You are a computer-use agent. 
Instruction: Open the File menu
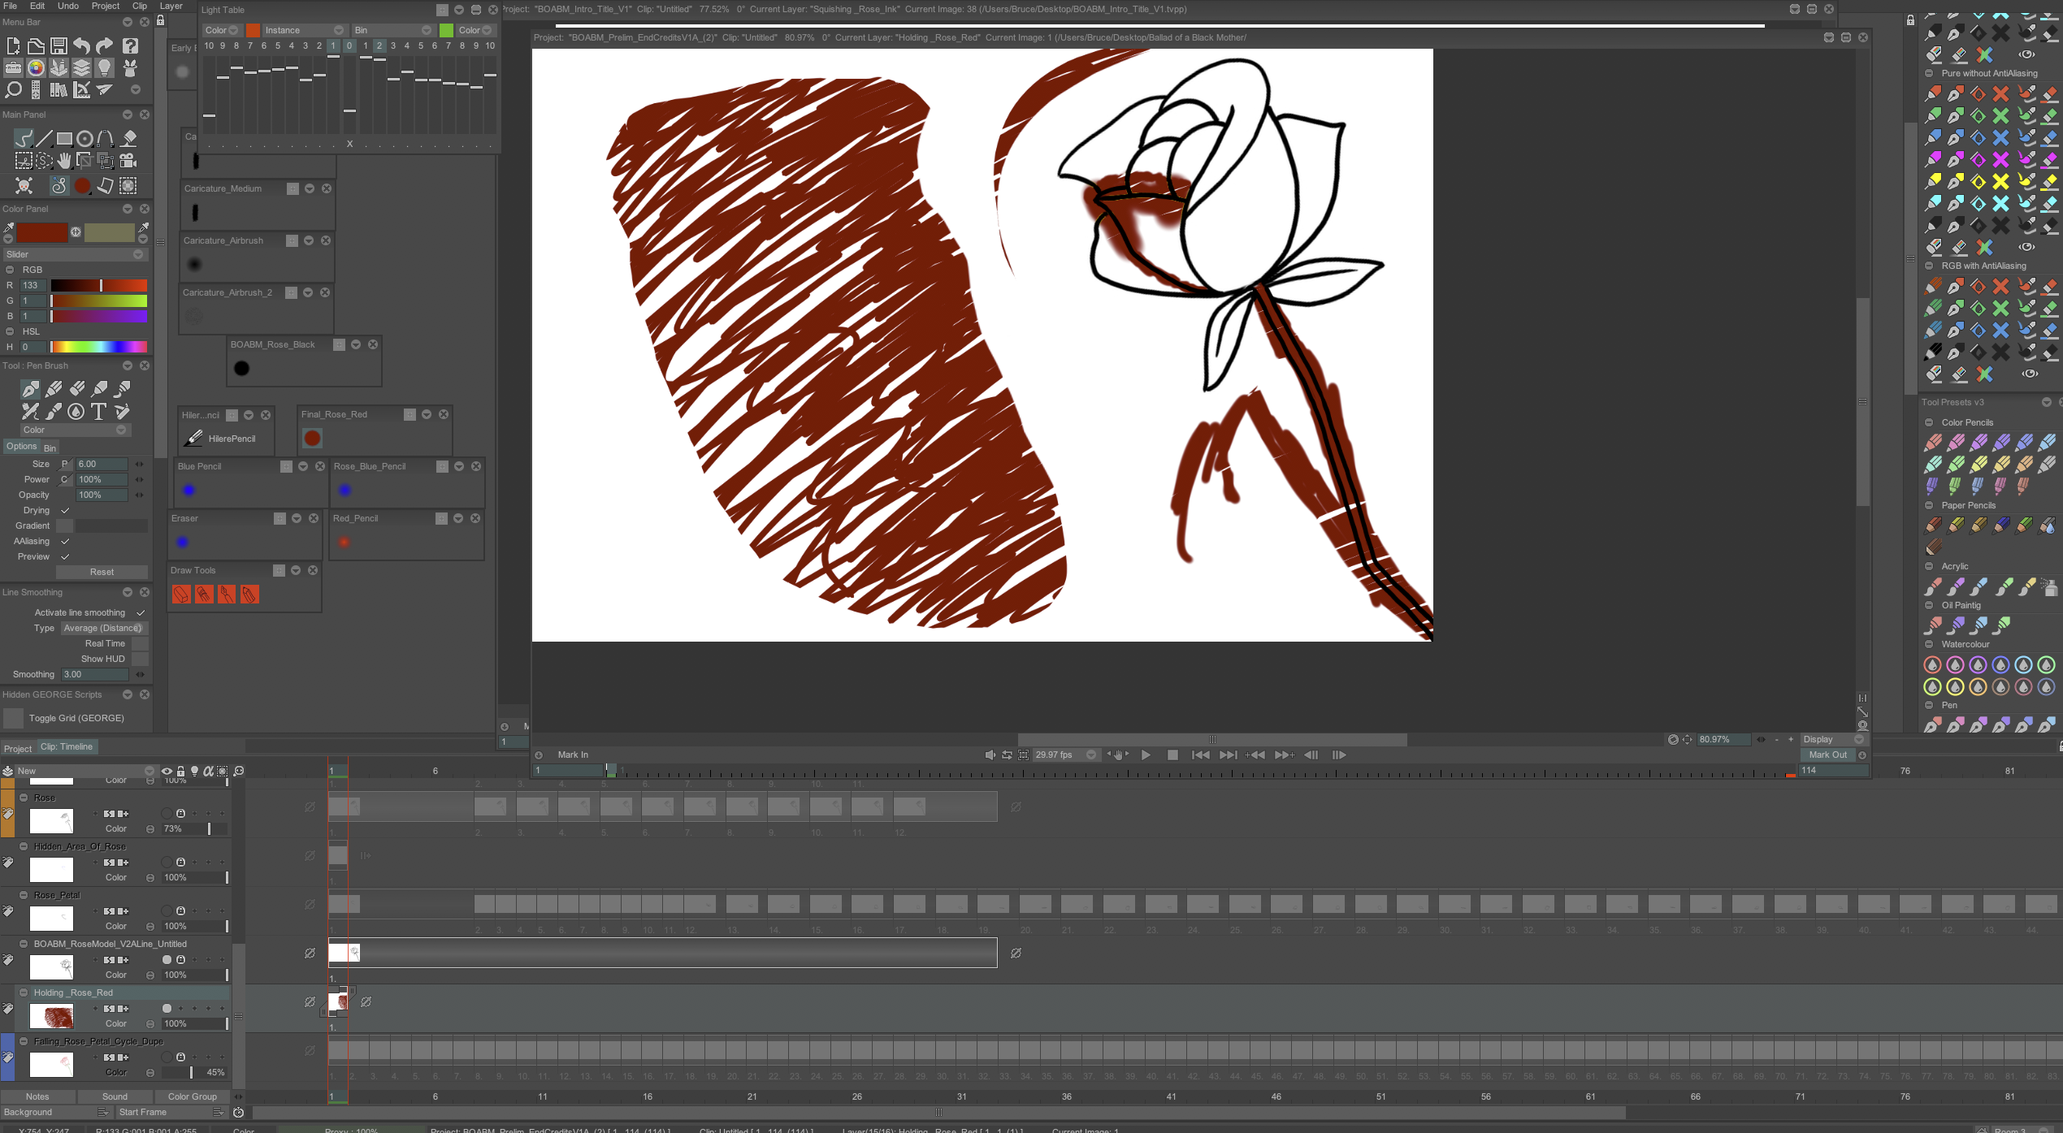[11, 6]
